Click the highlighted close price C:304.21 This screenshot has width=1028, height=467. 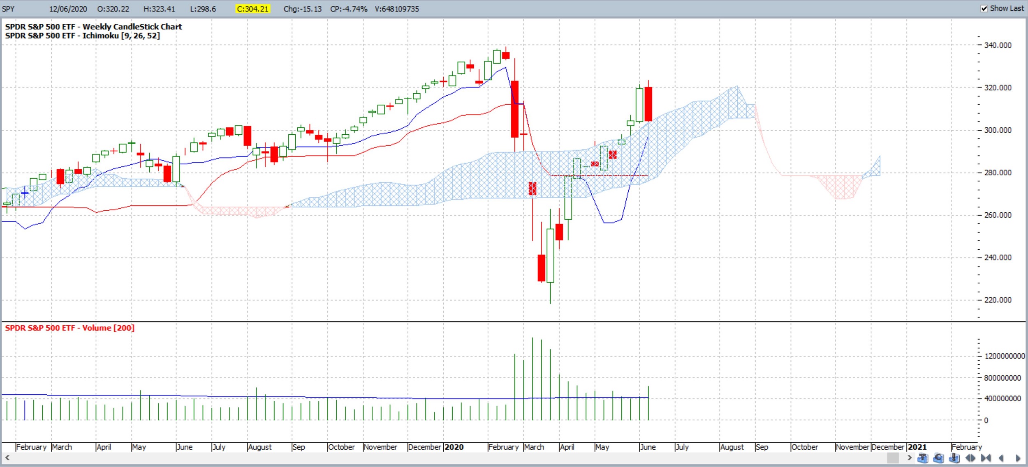coord(252,9)
